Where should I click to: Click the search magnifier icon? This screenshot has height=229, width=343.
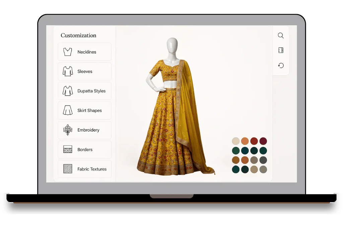(x=281, y=35)
